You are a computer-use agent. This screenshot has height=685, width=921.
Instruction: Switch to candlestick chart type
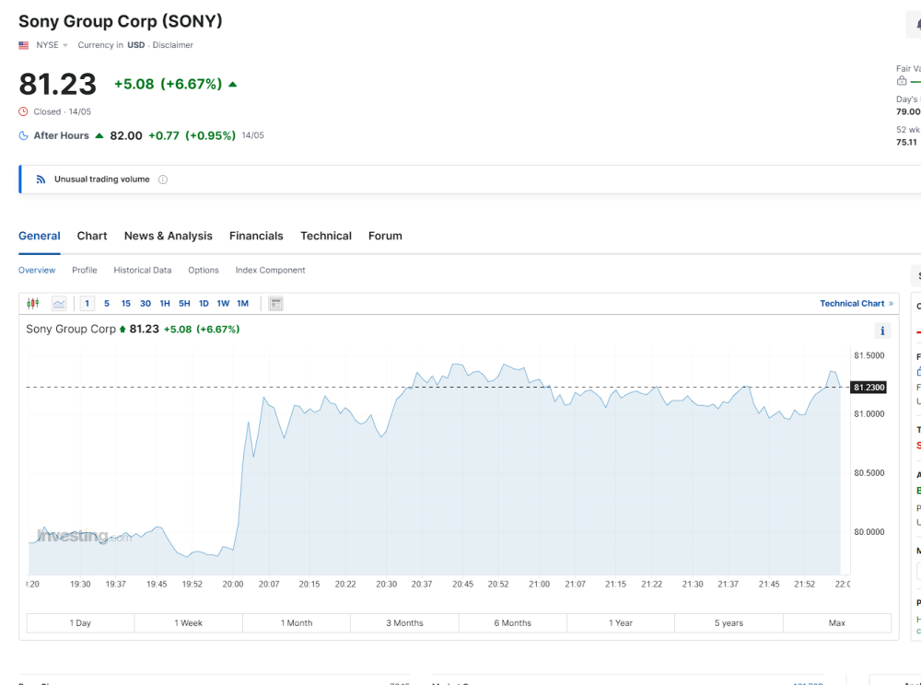(33, 304)
